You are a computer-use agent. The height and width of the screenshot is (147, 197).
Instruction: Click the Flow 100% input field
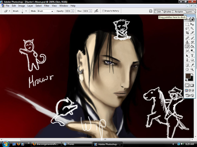point(86,11)
